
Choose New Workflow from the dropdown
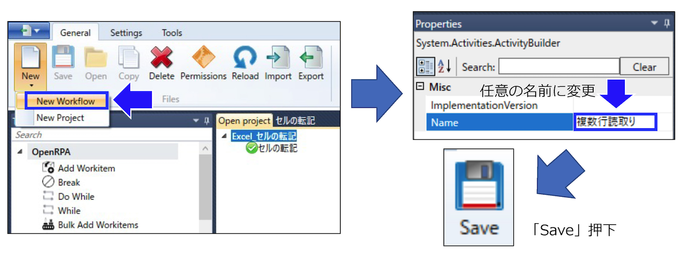pyautogui.click(x=66, y=101)
